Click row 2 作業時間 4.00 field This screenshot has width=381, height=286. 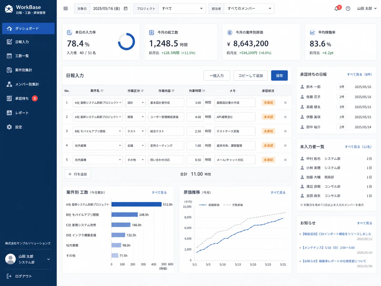point(195,117)
